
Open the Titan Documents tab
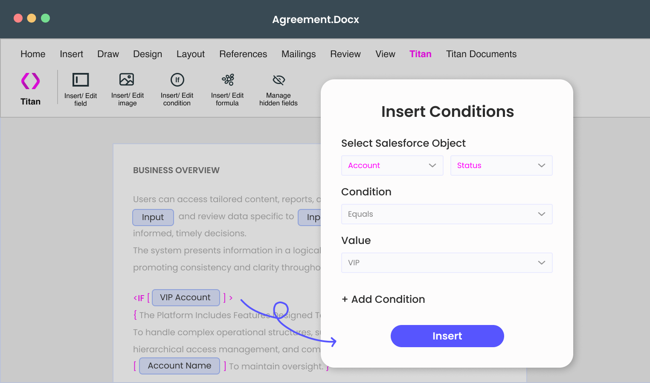(x=481, y=54)
